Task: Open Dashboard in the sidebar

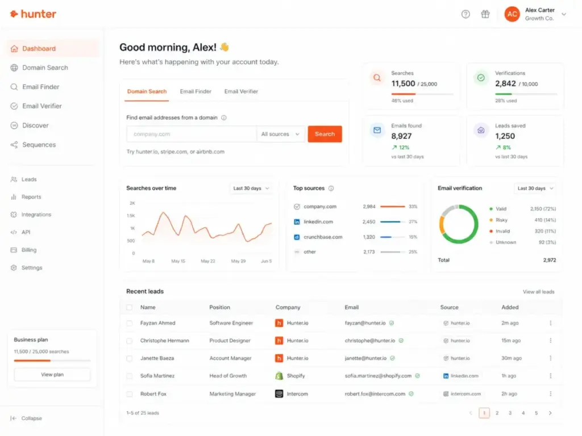Action: [53, 49]
